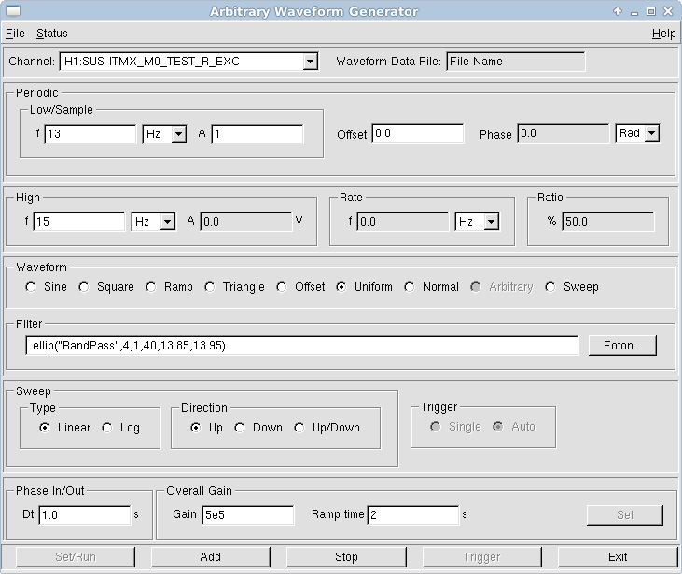Select the Arbitrary waveform radio button
The height and width of the screenshot is (574, 682).
click(x=476, y=287)
